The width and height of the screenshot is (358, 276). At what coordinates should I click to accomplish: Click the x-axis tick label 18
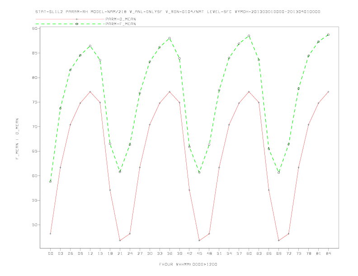point(110,253)
